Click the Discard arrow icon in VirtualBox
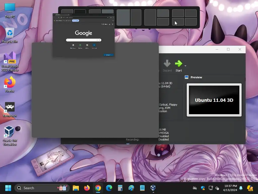The width and height of the screenshot is (258, 194). point(167,64)
